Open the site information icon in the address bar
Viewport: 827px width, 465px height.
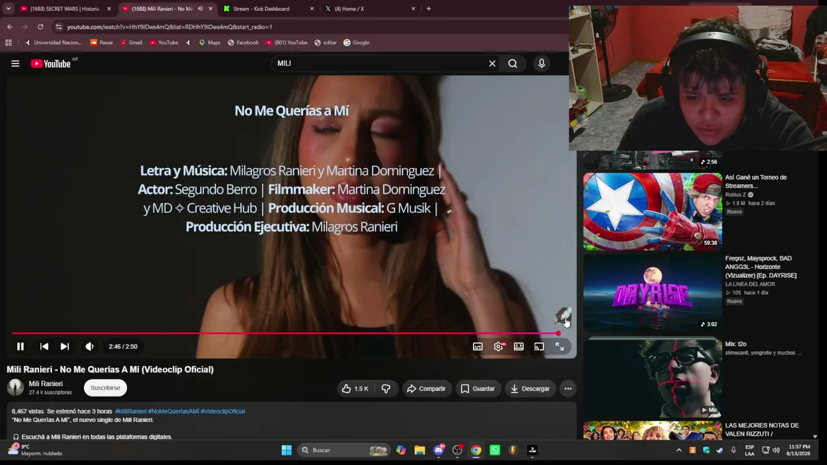(x=59, y=27)
